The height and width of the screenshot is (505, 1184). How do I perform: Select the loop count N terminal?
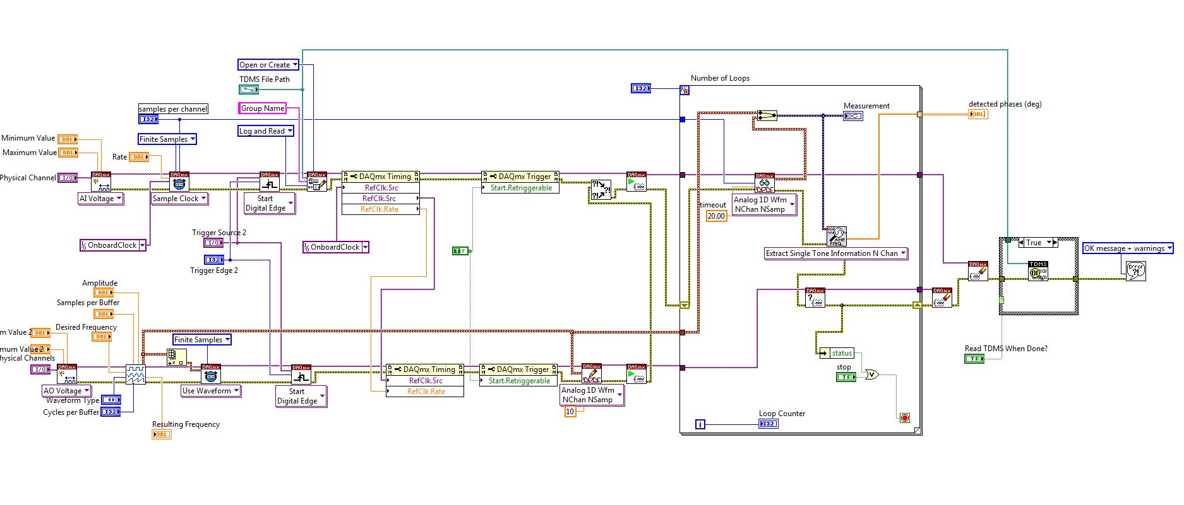point(685,90)
